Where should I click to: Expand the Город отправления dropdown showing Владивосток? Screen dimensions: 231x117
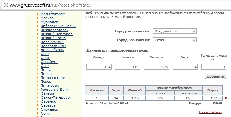[x=175, y=31]
